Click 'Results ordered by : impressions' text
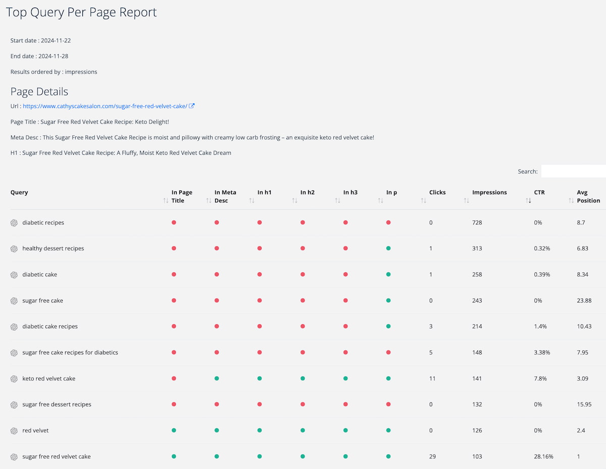Image resolution: width=606 pixels, height=469 pixels. (54, 72)
